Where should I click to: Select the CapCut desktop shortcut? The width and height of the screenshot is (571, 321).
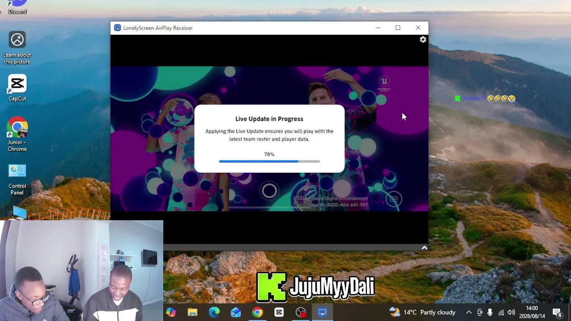coord(17,88)
